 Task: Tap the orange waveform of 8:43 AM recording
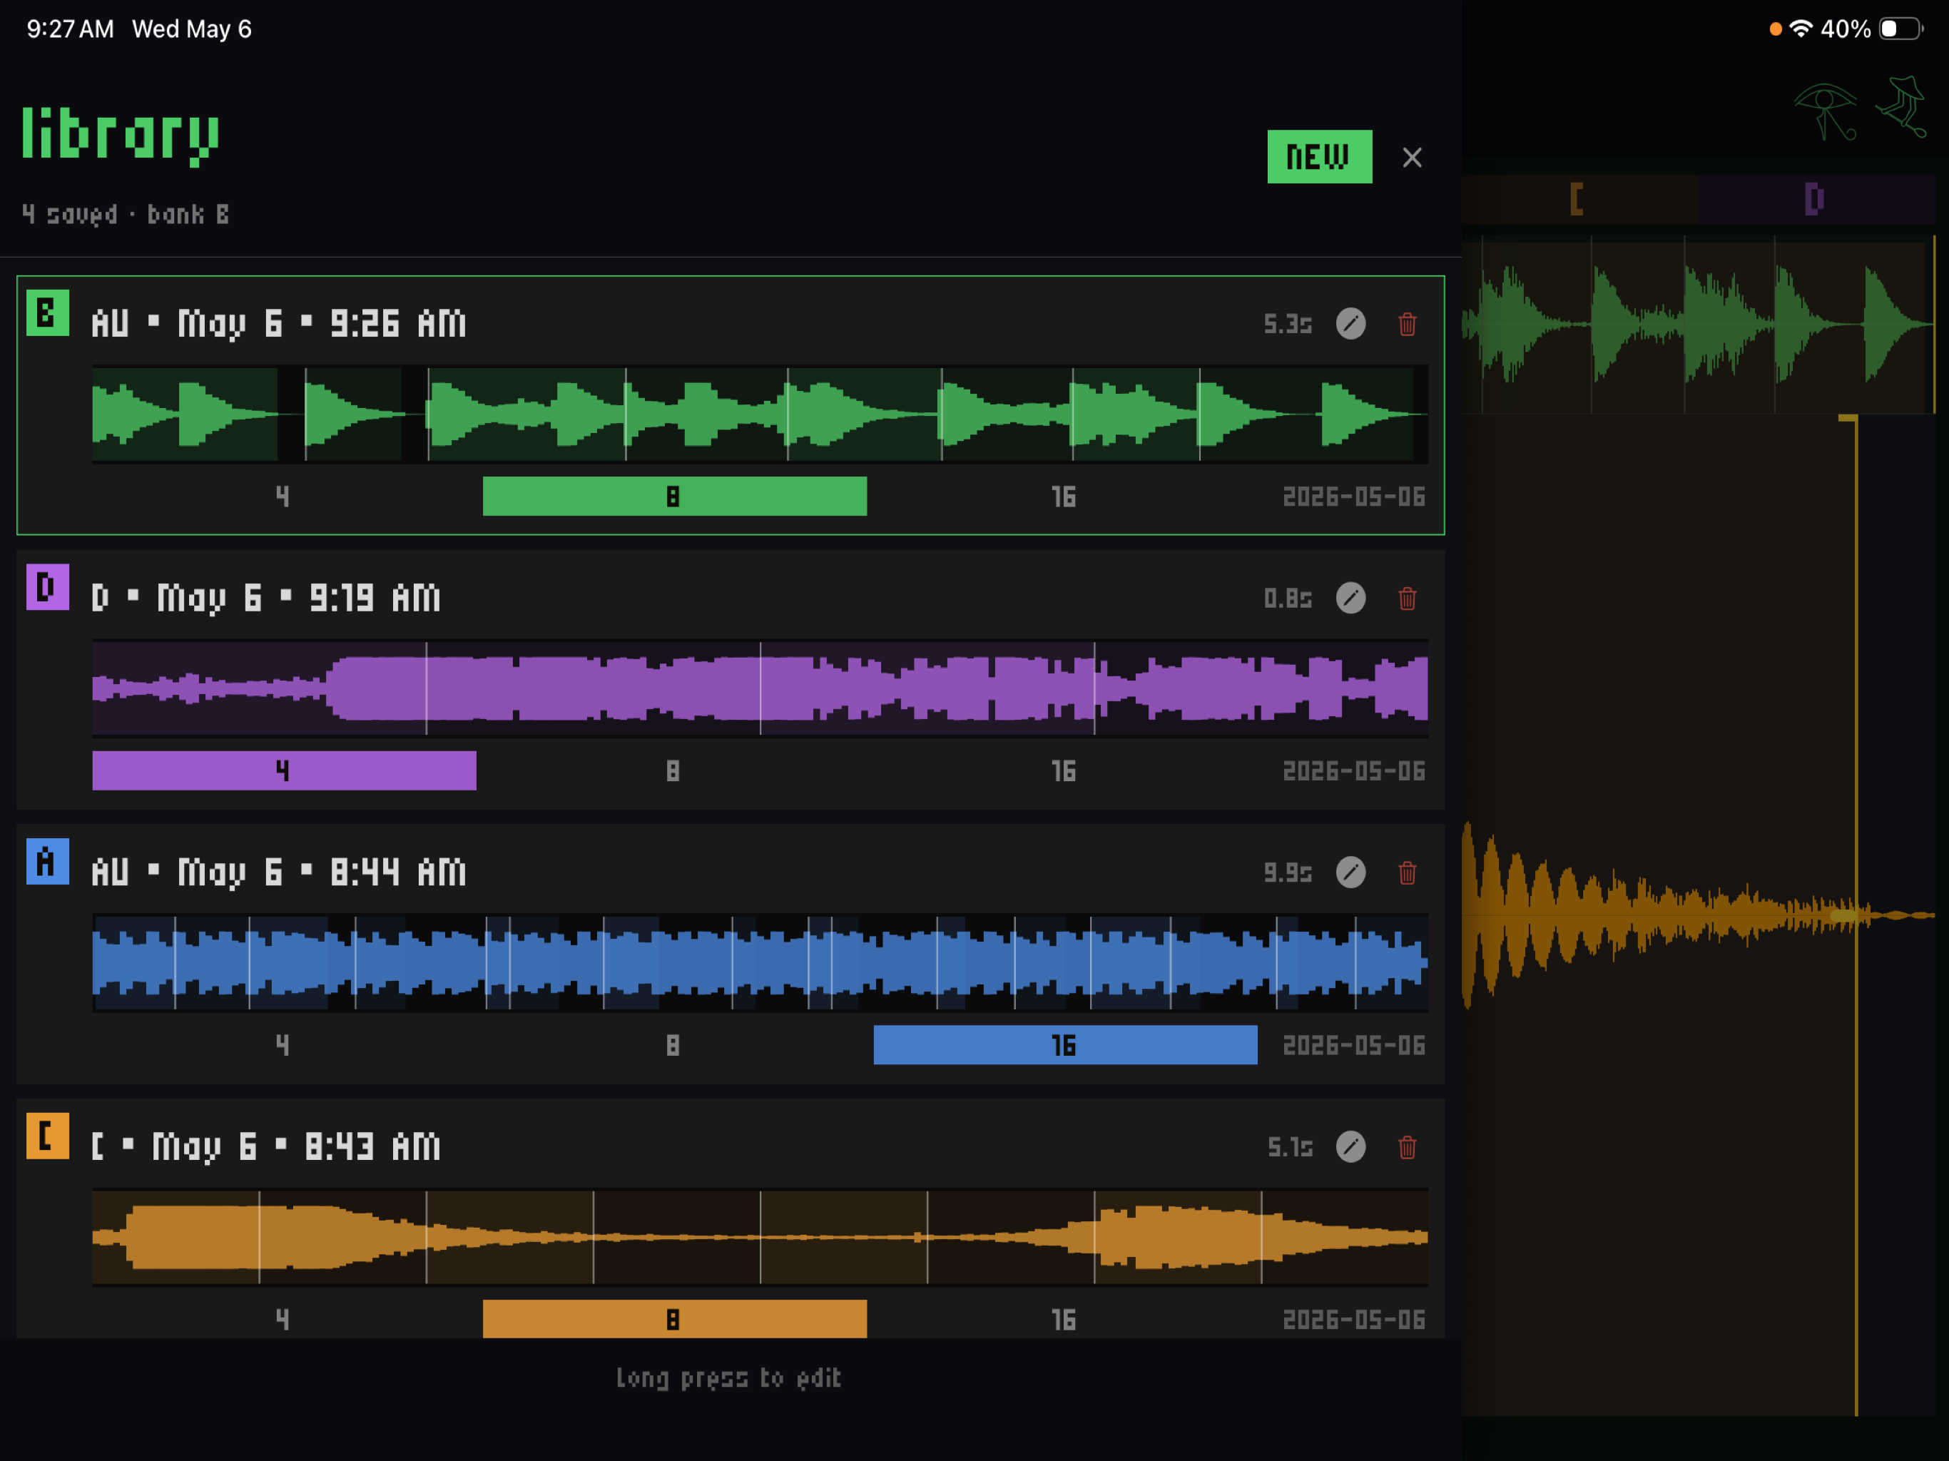point(760,1237)
